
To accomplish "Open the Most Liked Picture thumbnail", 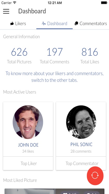I will pyautogui.click(x=54, y=191).
